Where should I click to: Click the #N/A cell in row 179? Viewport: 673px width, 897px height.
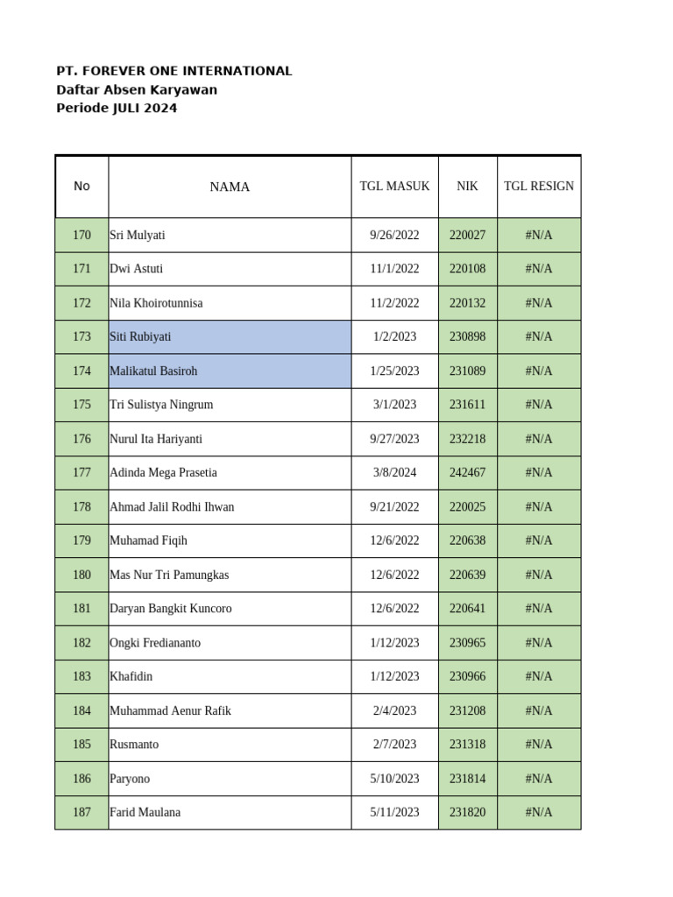coord(539,540)
